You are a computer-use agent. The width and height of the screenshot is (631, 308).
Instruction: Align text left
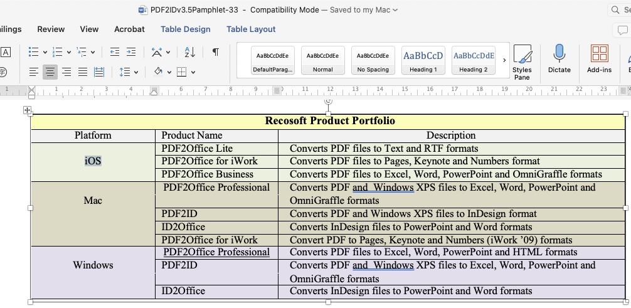pyautogui.click(x=34, y=72)
